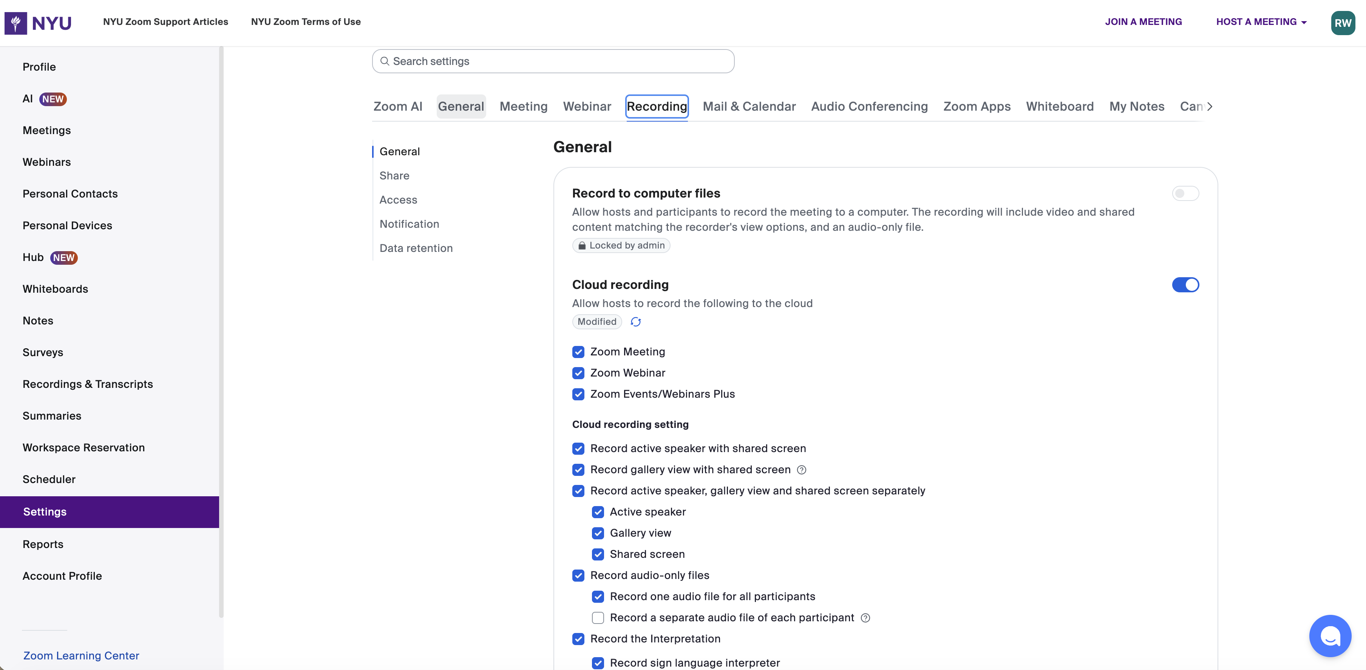Image resolution: width=1366 pixels, height=670 pixels.
Task: Open the chat support bubble
Action: pos(1330,636)
